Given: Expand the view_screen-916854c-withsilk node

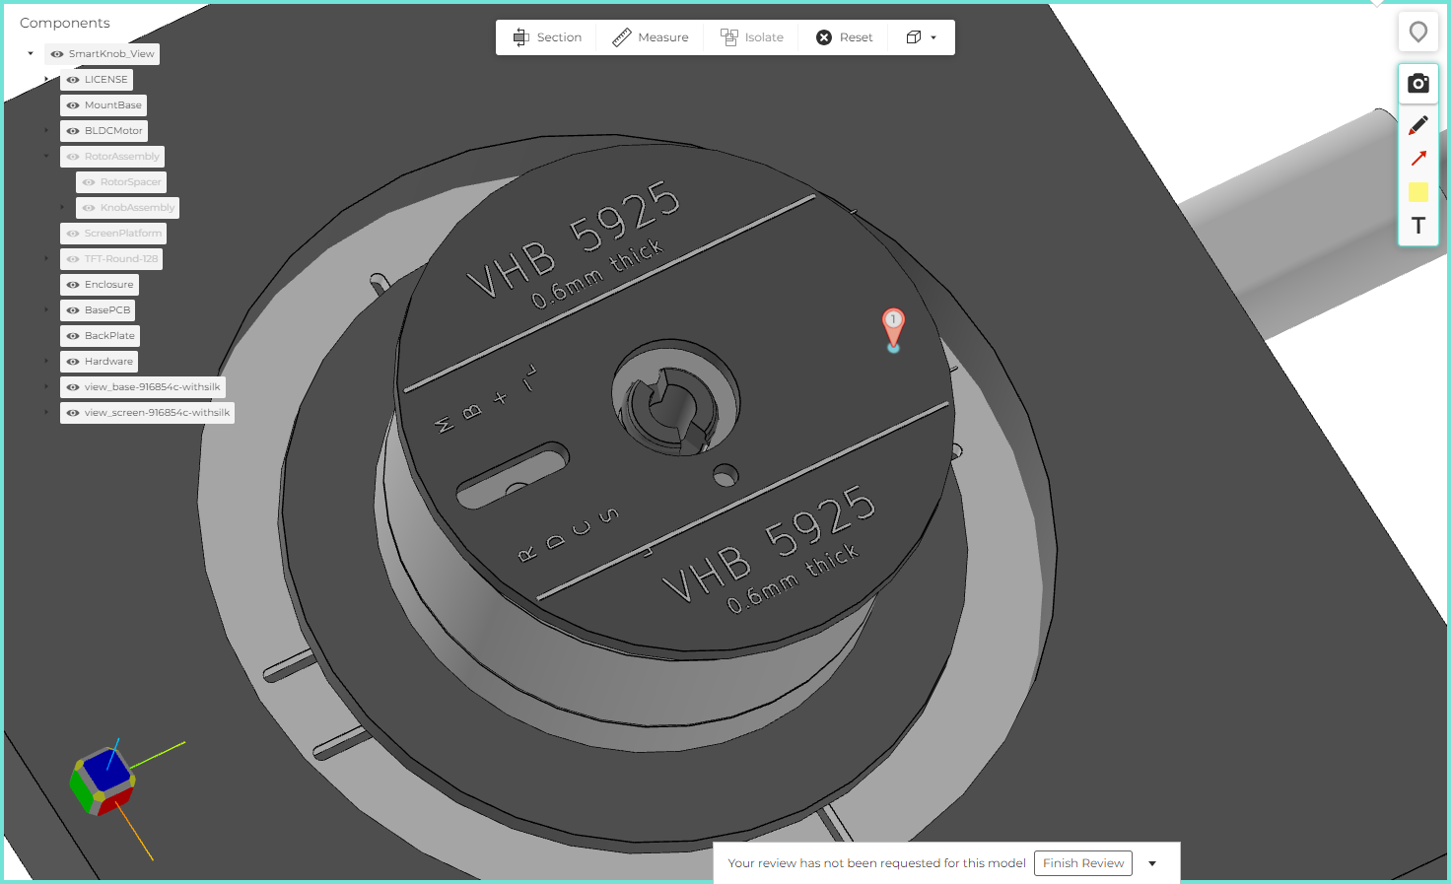Looking at the screenshot, I should (46, 413).
